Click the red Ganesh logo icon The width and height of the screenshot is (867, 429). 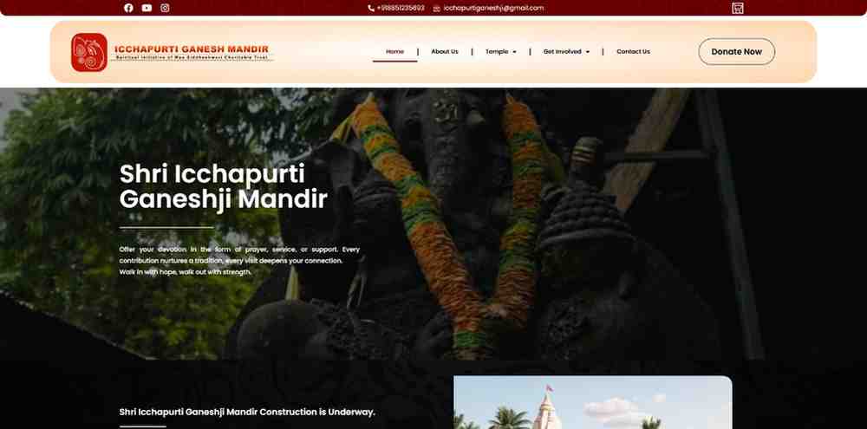[x=89, y=52]
